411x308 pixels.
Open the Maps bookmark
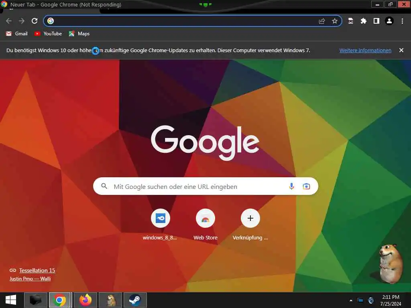pyautogui.click(x=79, y=34)
